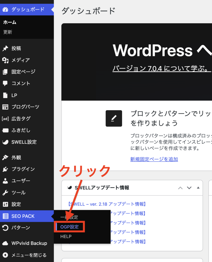Click the pushpin icon next to 投稿

[5, 48]
